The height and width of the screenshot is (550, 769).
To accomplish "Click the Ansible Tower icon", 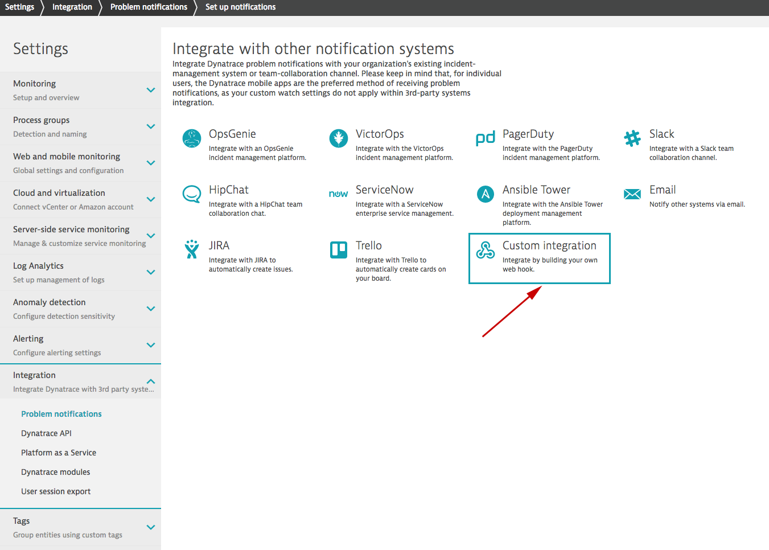I will coord(486,194).
